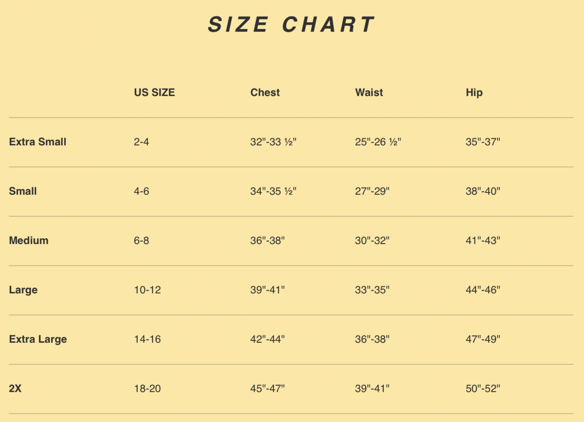Select the Large row label
The height and width of the screenshot is (422, 584).
23,290
